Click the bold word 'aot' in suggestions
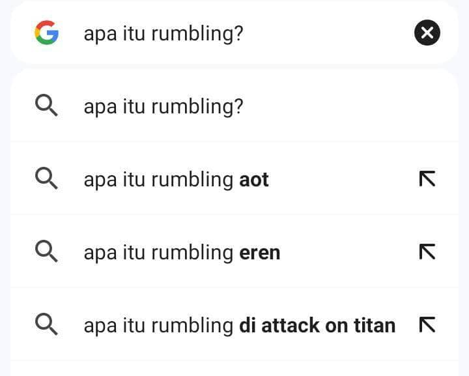The image size is (469, 376). 254,179
